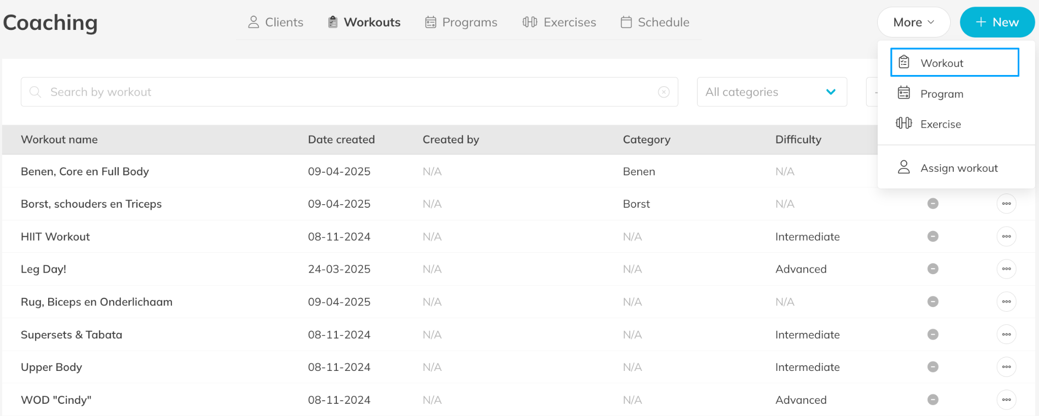Toggle status dot for Supersets & Tabata

coord(932,334)
